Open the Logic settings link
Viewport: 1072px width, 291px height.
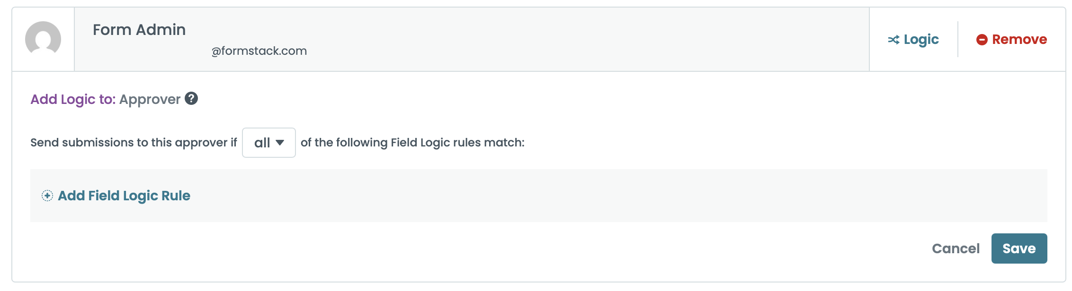click(x=920, y=40)
